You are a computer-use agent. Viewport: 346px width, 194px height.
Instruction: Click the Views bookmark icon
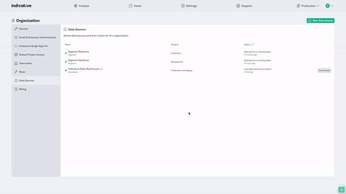[131, 6]
